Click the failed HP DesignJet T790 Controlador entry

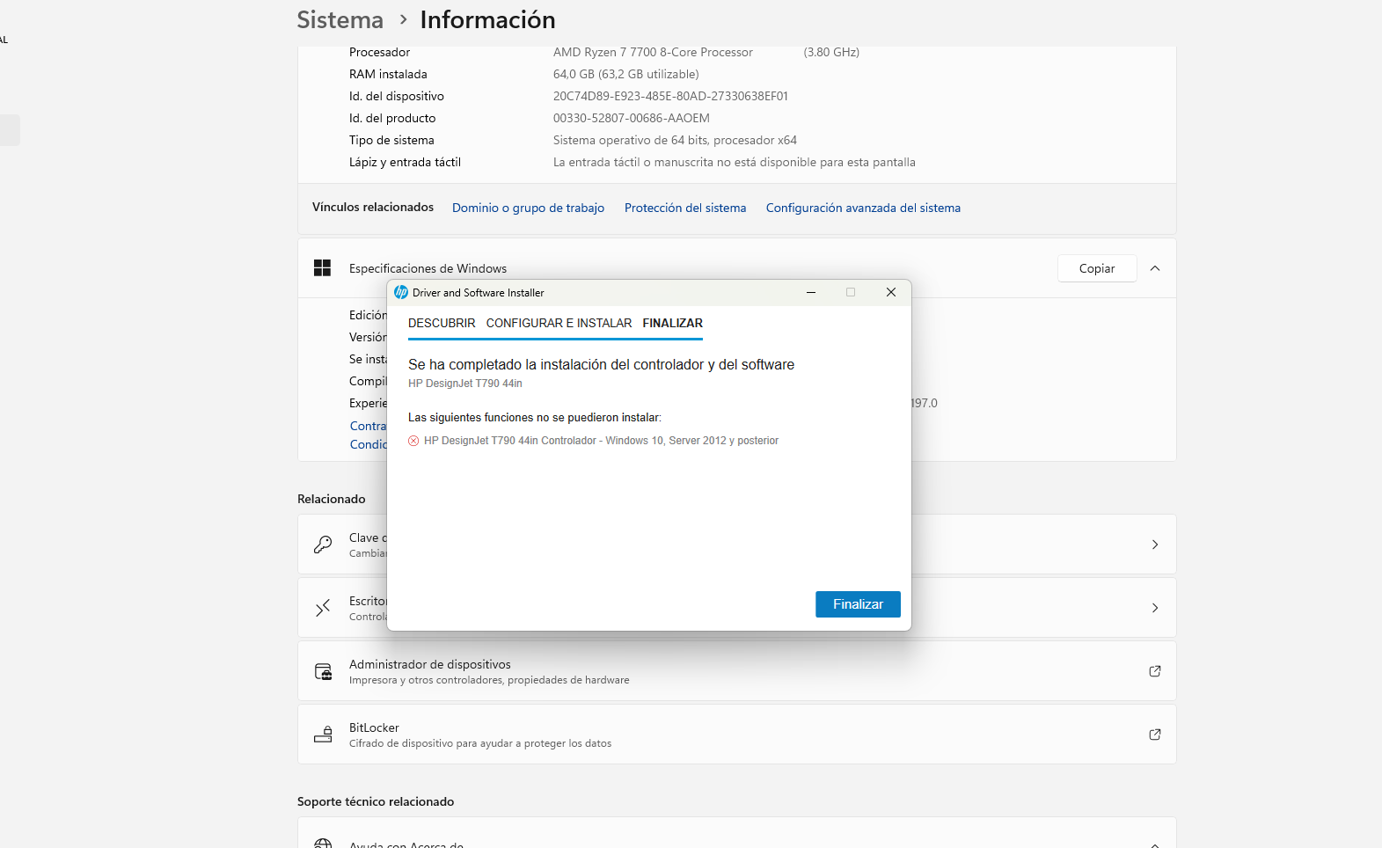601,441
